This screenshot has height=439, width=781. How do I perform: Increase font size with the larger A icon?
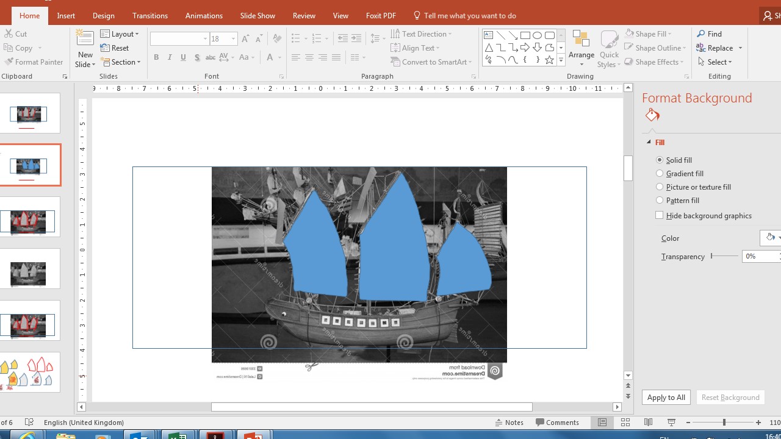(x=245, y=38)
